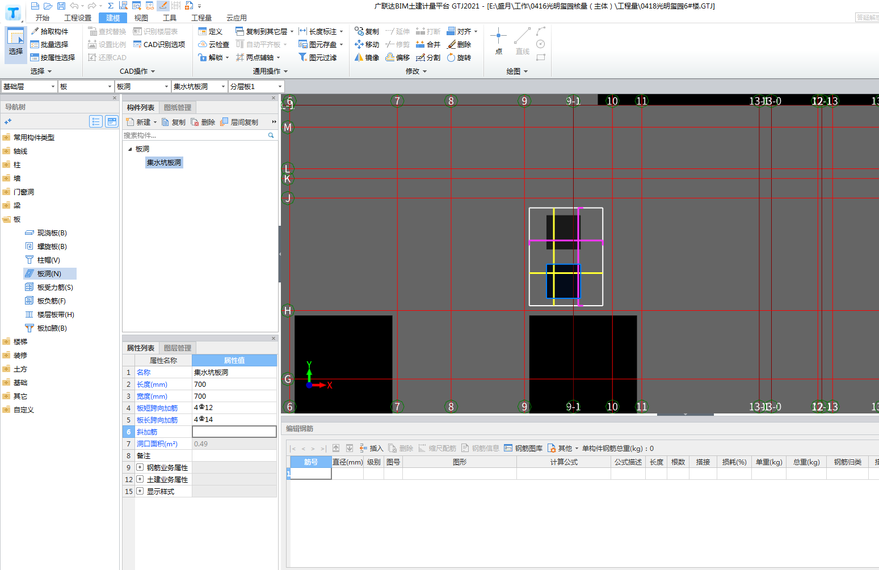Image resolution: width=879 pixels, height=570 pixels.
Task: Open the 基础层 floor dropdown
Action: coord(29,86)
